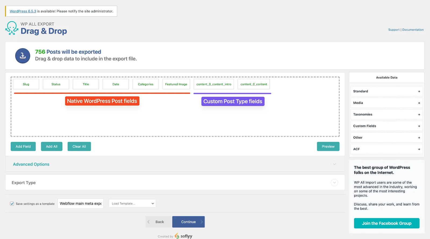Edit the template name input field
This screenshot has height=239, width=430.
[81, 204]
